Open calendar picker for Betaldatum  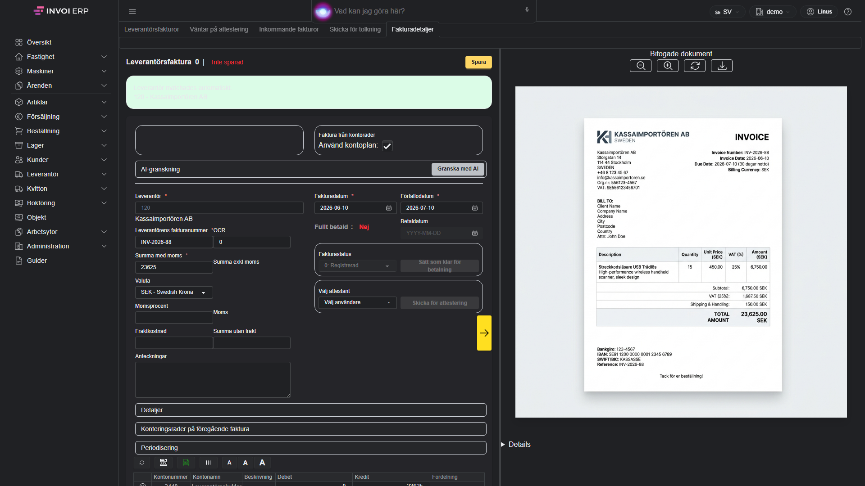tap(475, 233)
